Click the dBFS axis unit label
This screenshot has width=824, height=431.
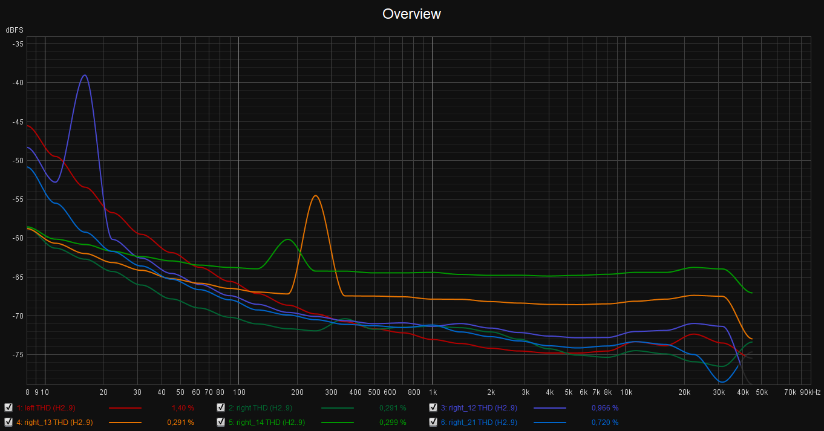pyautogui.click(x=15, y=30)
